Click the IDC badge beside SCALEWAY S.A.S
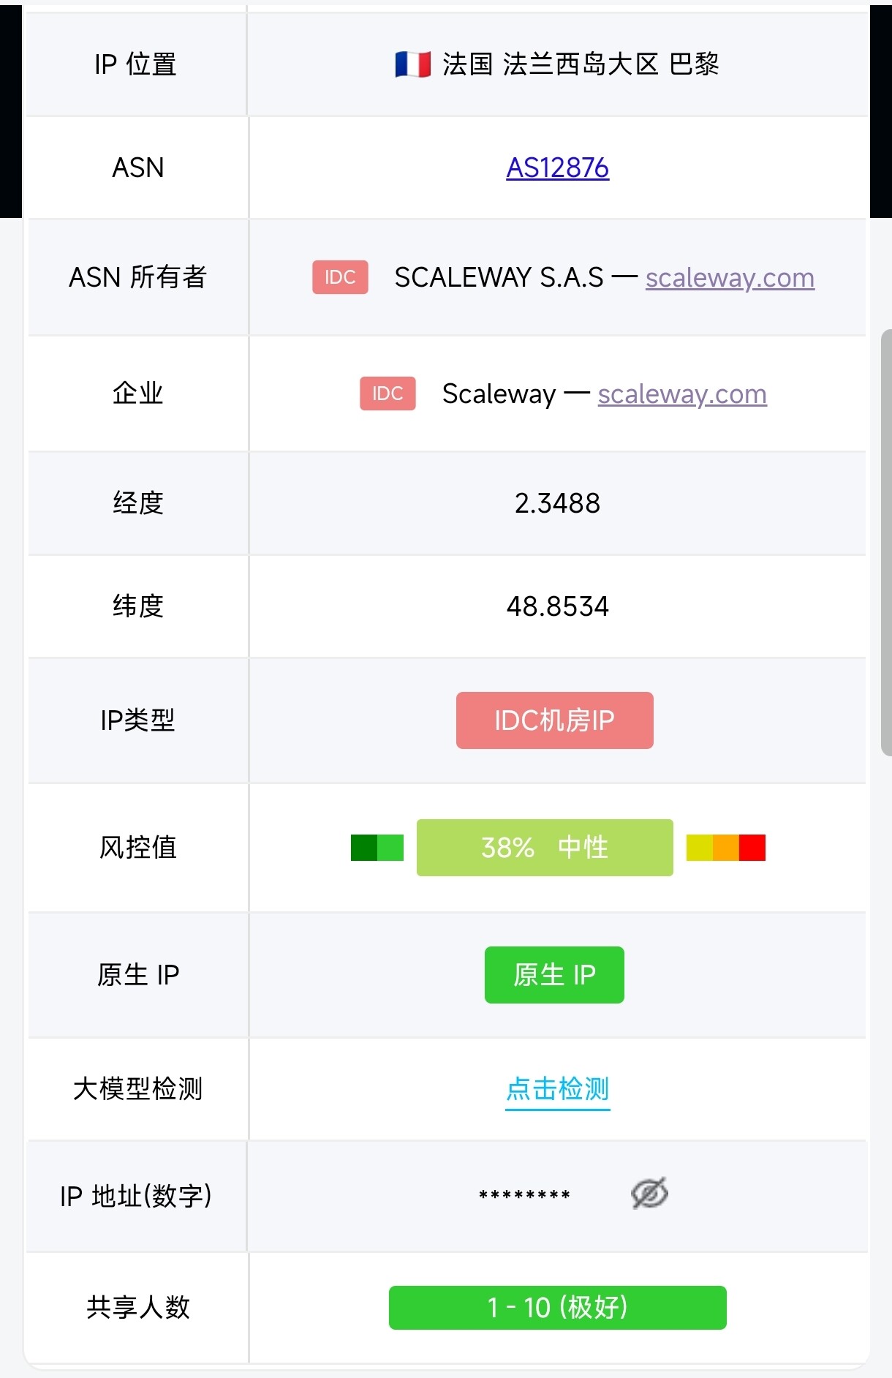 coord(340,277)
